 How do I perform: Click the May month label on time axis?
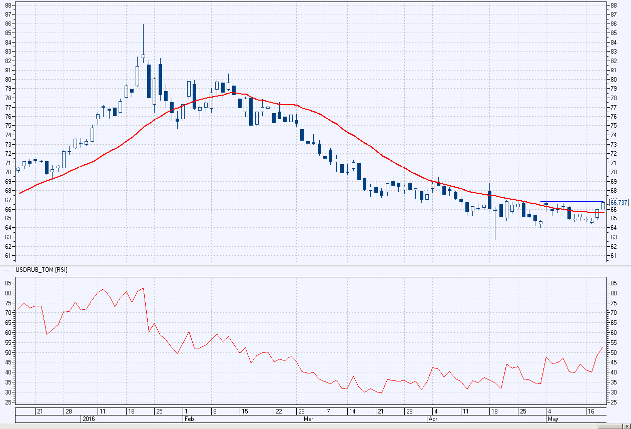[553, 418]
